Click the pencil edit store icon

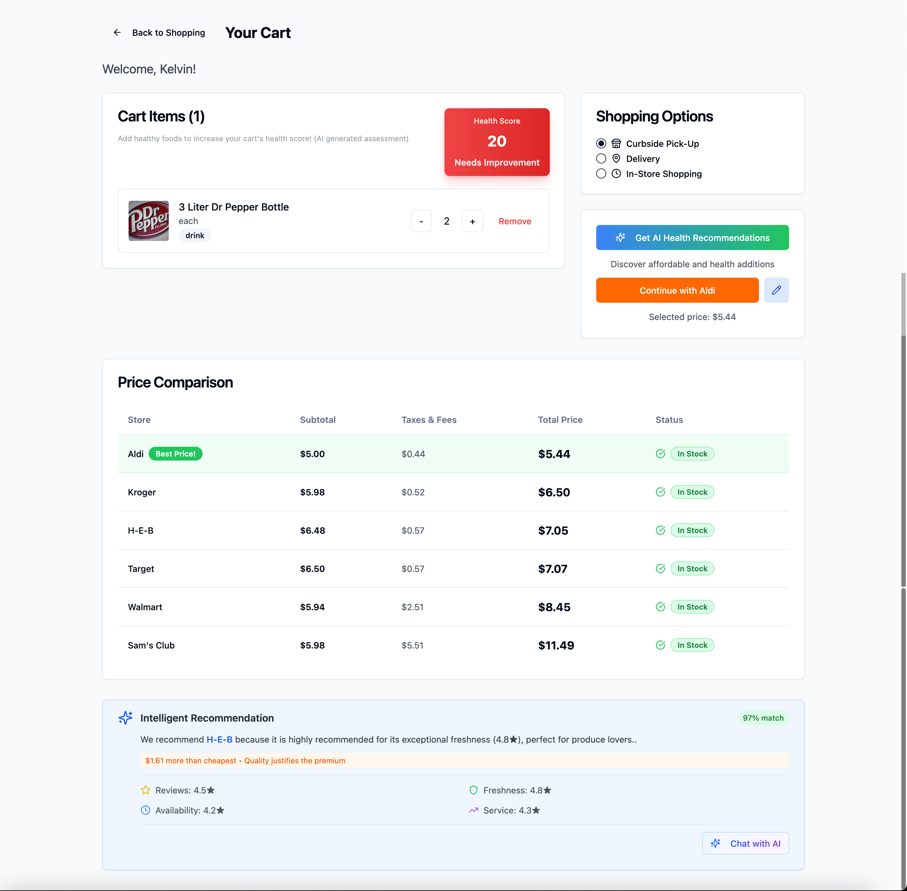pos(776,290)
